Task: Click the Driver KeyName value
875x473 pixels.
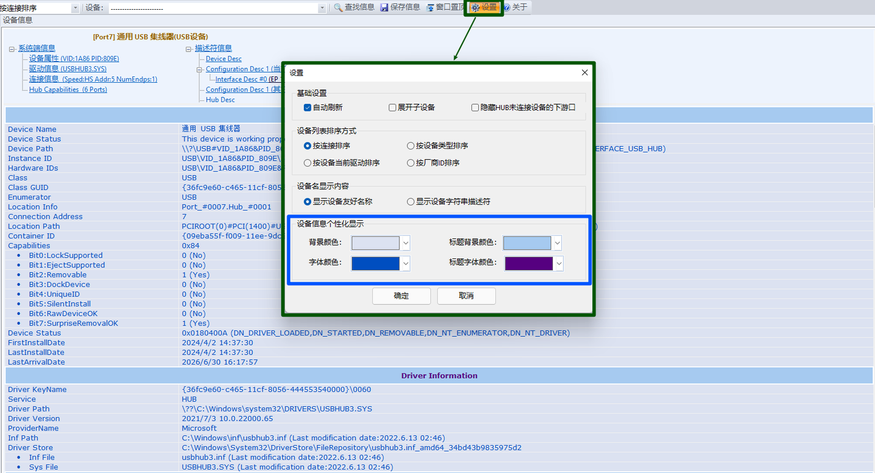Action: pos(276,390)
